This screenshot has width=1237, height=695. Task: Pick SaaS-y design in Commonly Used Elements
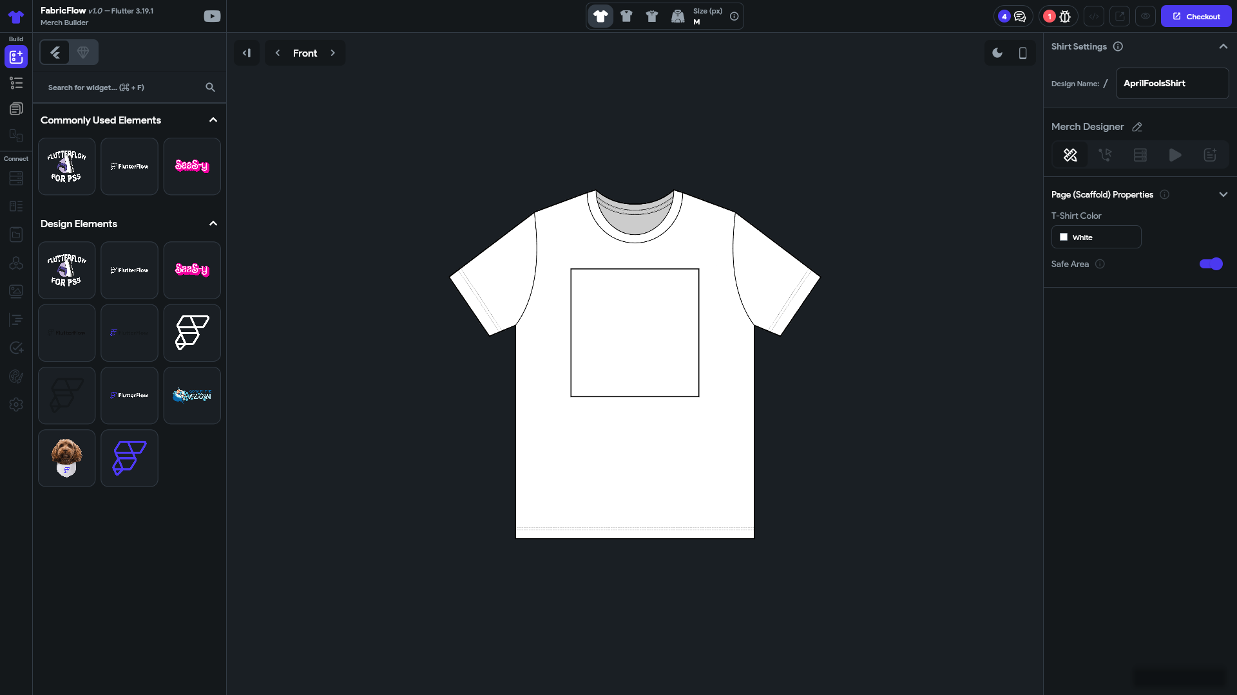(192, 167)
